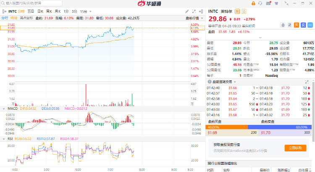Switch to 日K daily chart tab
Viewport: 315px width, 172px height.
[40, 11]
